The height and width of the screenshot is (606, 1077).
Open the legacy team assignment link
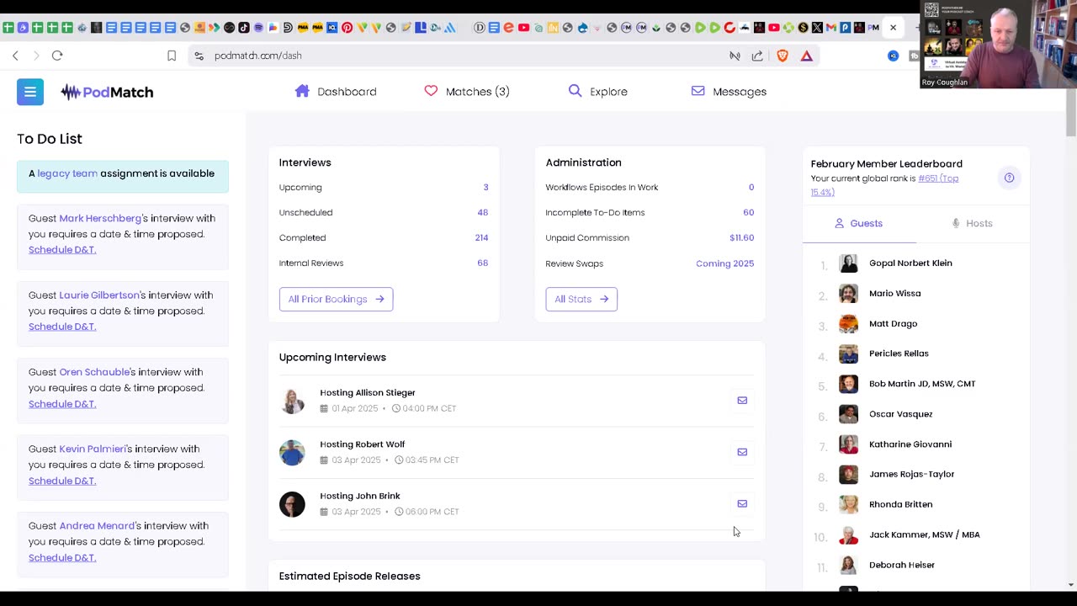pyautogui.click(x=67, y=173)
